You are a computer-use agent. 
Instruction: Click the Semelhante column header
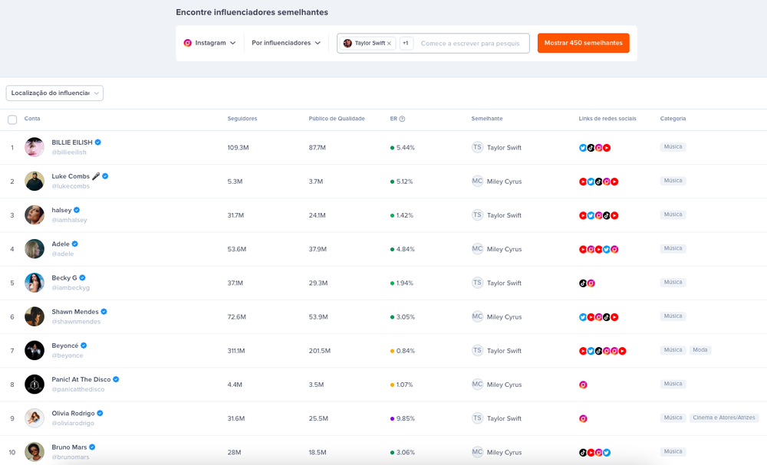coord(487,119)
